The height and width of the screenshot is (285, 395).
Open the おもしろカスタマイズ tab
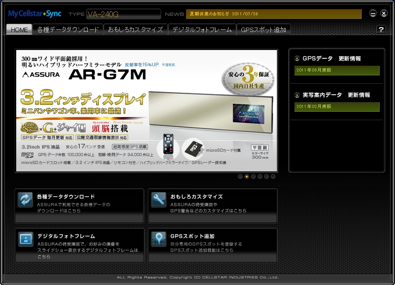(x=136, y=29)
